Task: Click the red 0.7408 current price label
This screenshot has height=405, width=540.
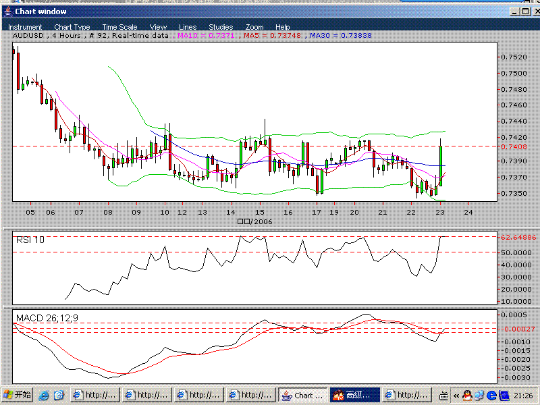Action: pos(514,146)
